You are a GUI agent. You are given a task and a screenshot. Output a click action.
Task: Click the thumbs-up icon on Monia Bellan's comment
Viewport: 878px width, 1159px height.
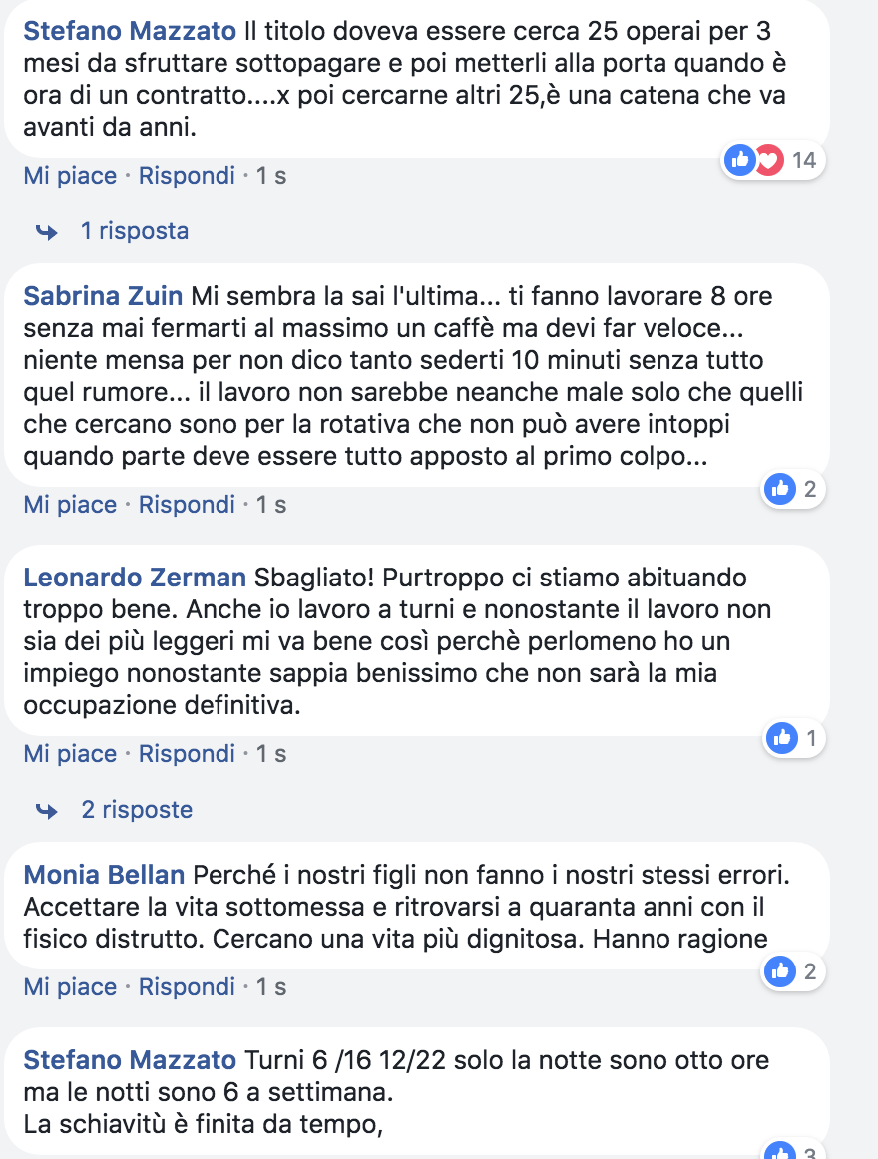pos(781,970)
